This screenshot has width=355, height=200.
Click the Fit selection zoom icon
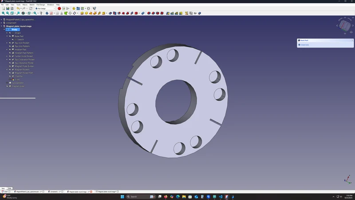click(8, 13)
